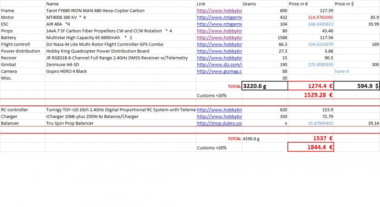Viewport: 380px width, 207px height.
Task: Select the Gimbal price '275.0085939' cell
Action: (311, 65)
